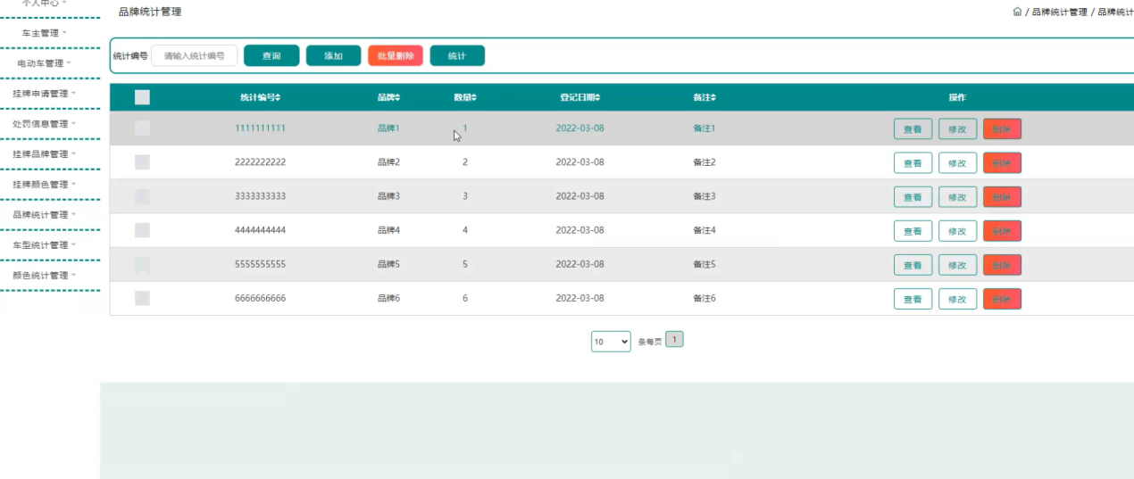Expand the arrow beside 挂牌品牌管理
1134x479 pixels.
73,154
